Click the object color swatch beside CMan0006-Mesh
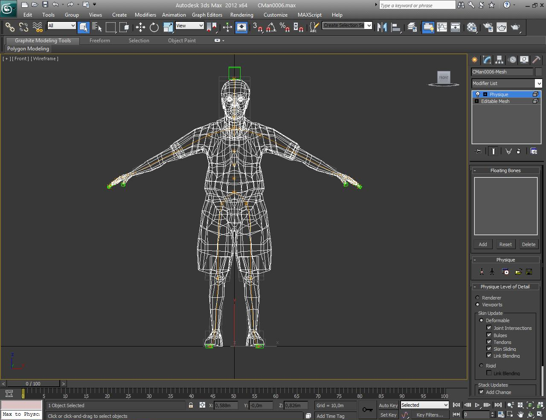This screenshot has width=546, height=420. 538,72
